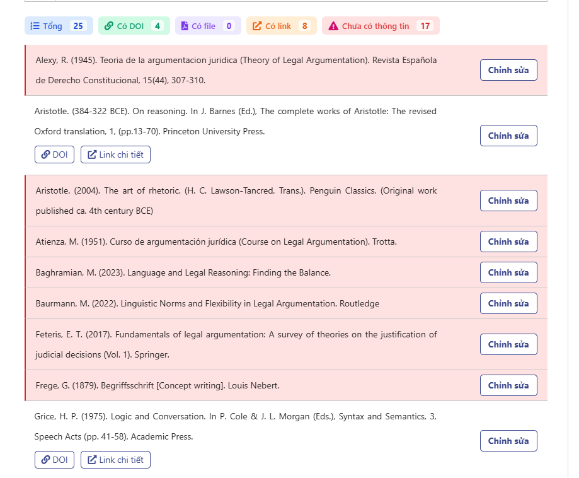Filter by Có file badge
The image size is (579, 478).
coord(208,26)
